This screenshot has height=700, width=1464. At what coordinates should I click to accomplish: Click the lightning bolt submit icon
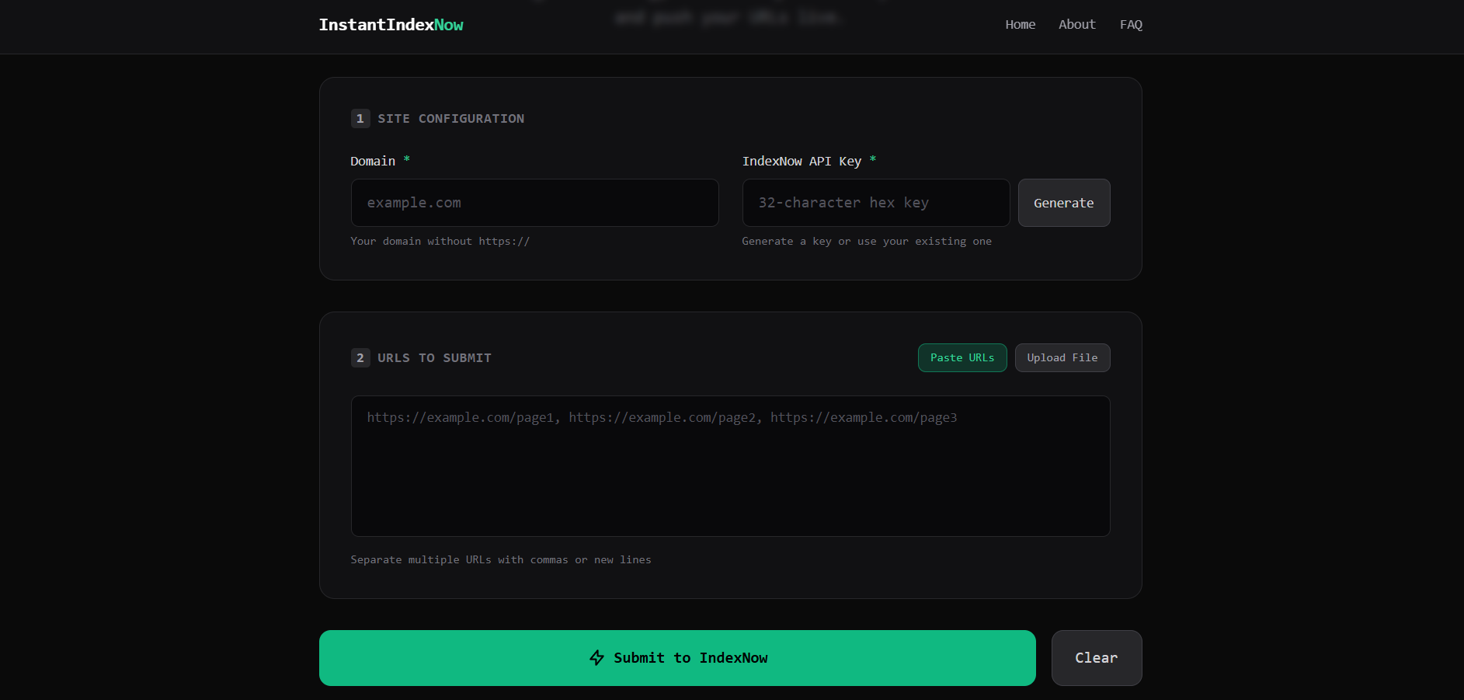(x=596, y=658)
